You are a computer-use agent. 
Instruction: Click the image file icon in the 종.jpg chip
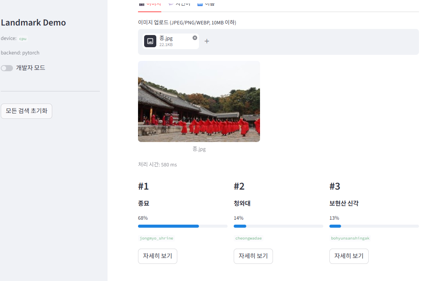150,41
